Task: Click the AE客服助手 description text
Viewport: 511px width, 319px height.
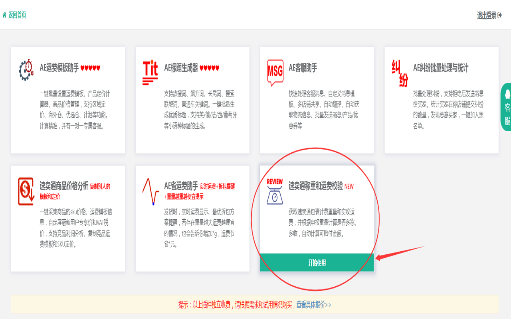Action: [324, 110]
